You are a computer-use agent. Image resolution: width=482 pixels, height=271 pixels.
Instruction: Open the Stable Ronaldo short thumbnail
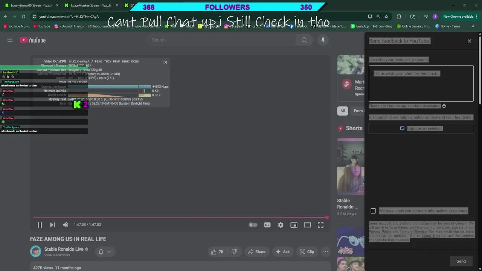pyautogui.click(x=351, y=166)
